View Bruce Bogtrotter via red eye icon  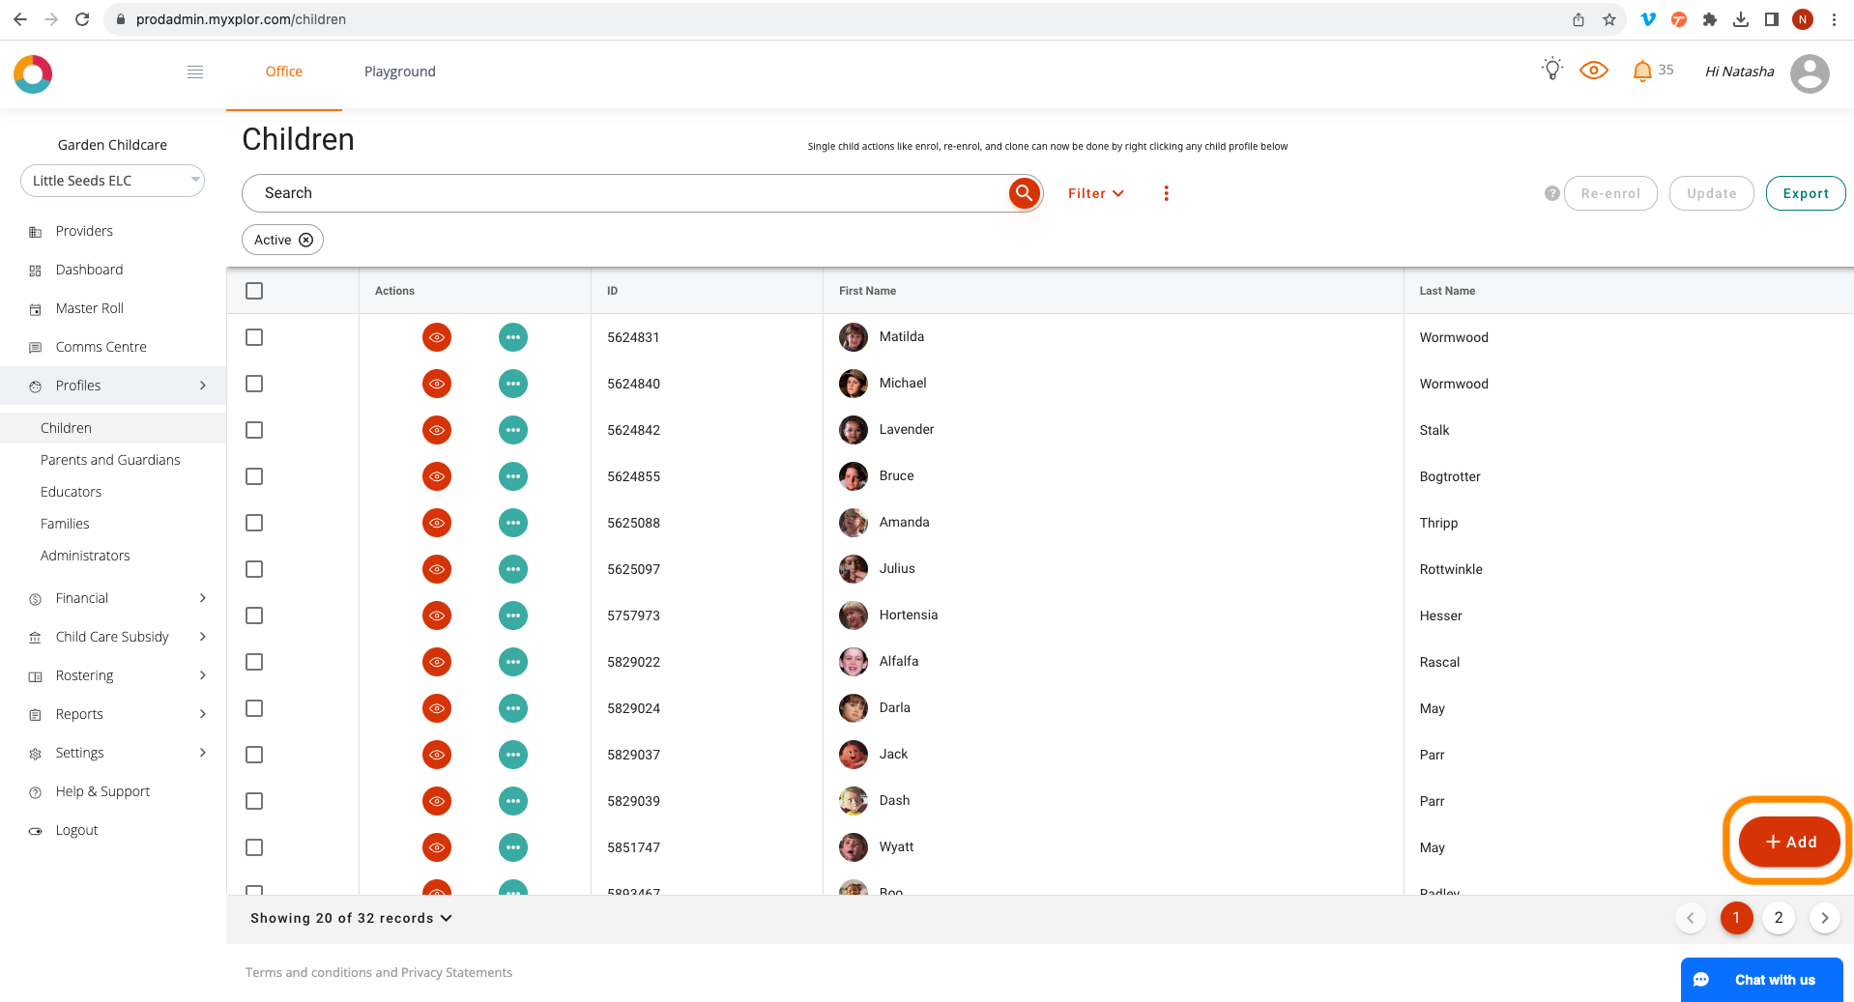click(x=437, y=476)
